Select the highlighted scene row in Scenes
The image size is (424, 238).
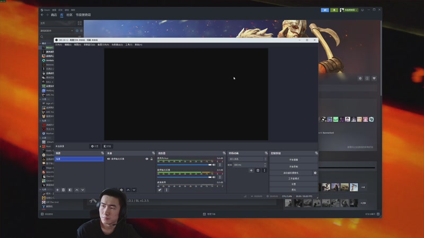pos(79,159)
